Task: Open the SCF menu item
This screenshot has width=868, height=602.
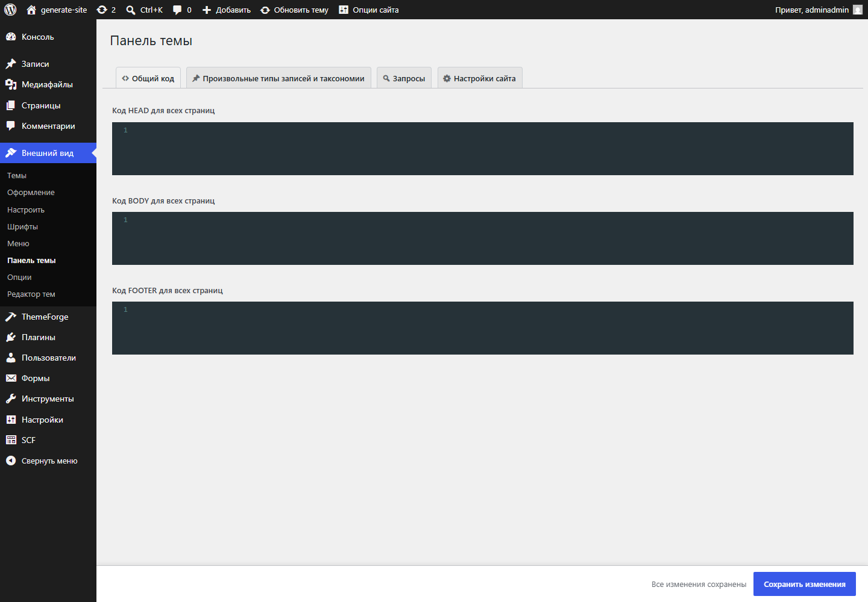Action: [48, 440]
